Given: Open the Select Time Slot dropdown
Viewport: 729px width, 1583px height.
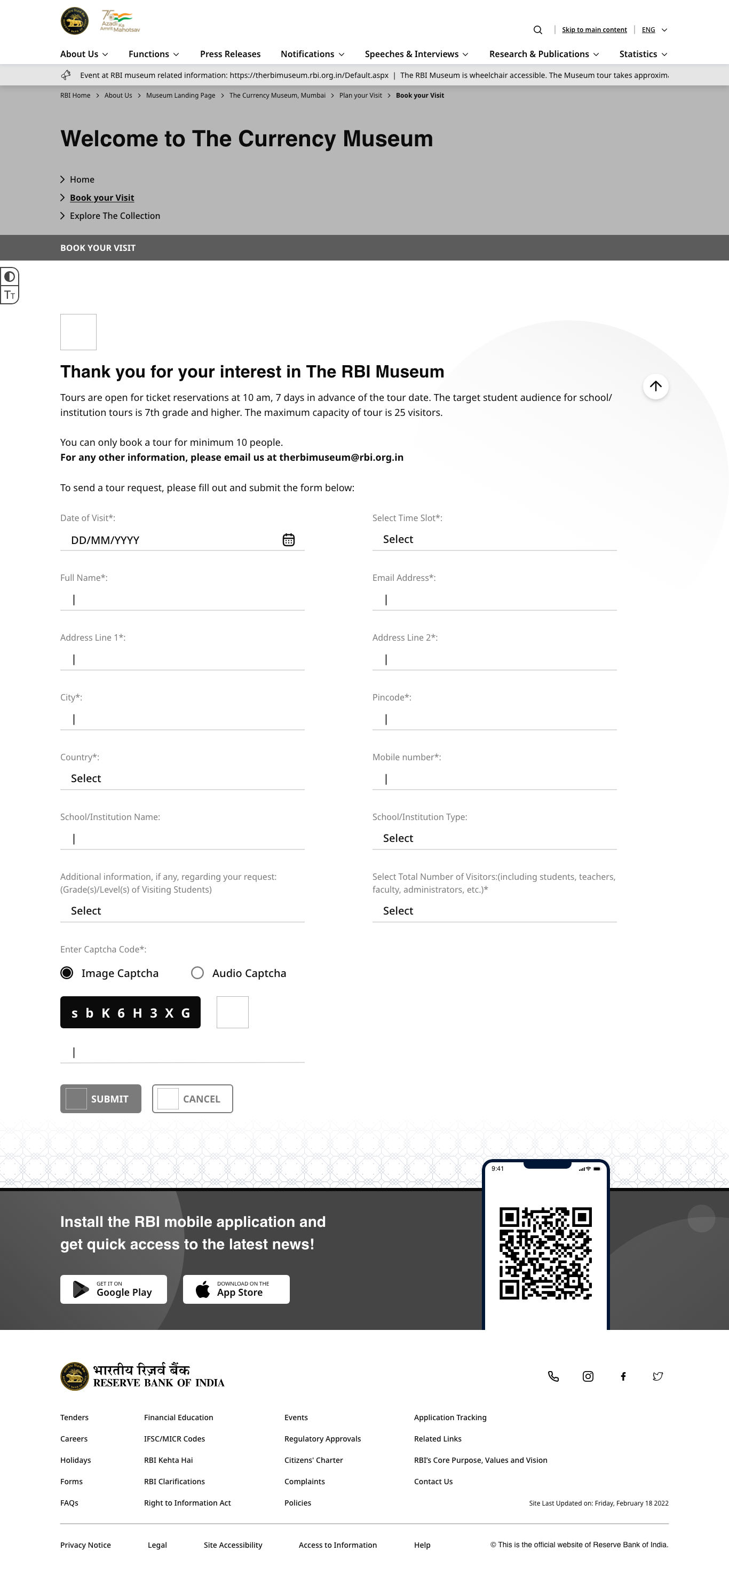Looking at the screenshot, I should [494, 539].
